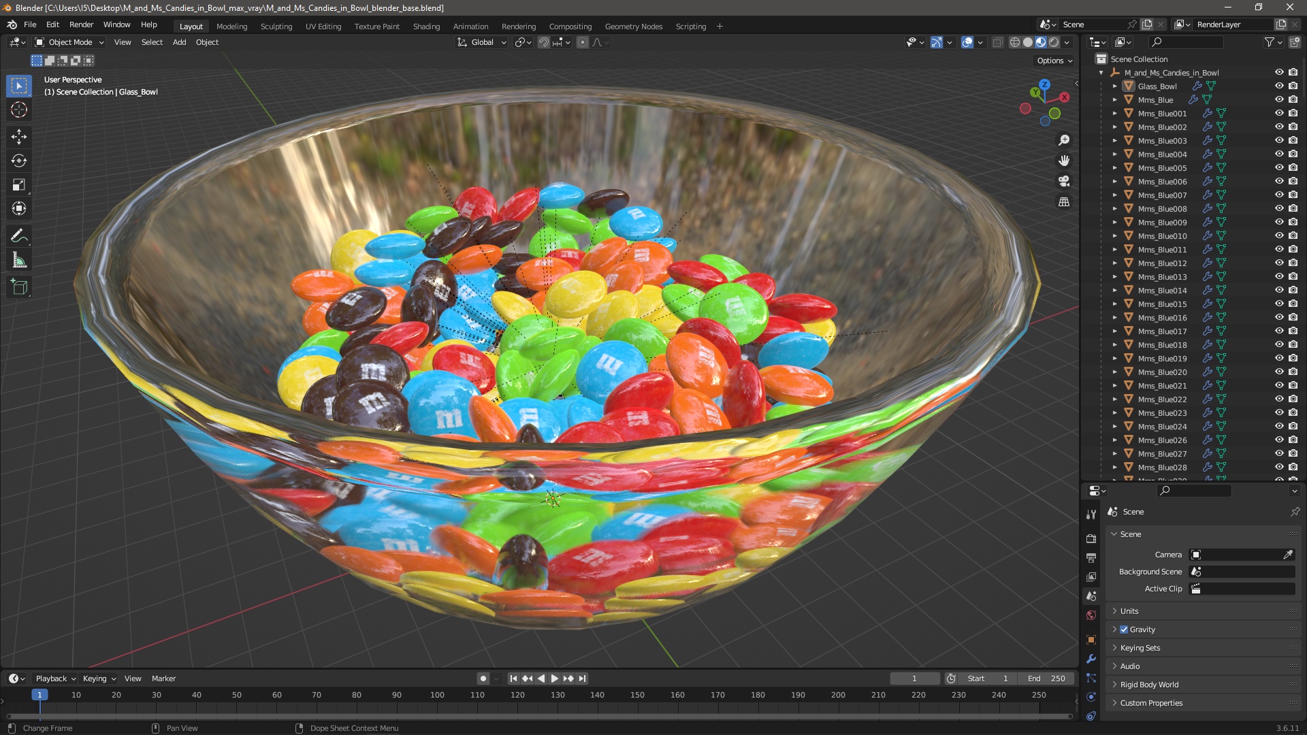Open the Playback dropdown in timeline
1307x735 pixels.
click(x=55, y=679)
